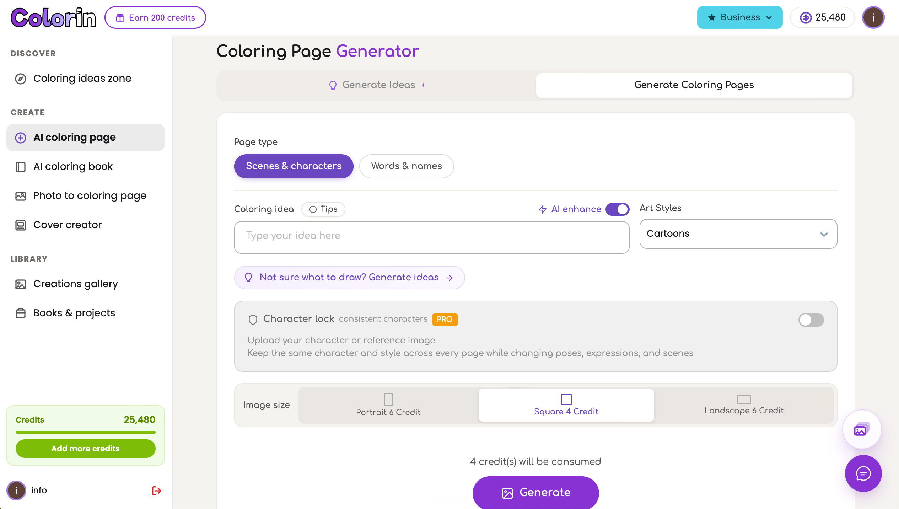Open the Business plan dropdown
Screen dimensions: 899x509
[x=740, y=17]
